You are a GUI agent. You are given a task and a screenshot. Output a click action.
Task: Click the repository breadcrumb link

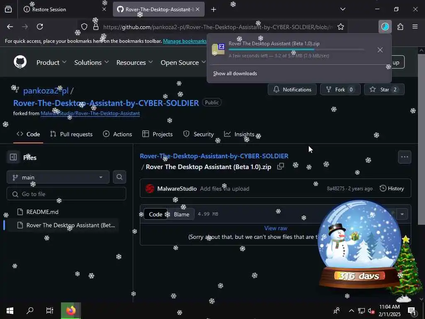pos(214,156)
